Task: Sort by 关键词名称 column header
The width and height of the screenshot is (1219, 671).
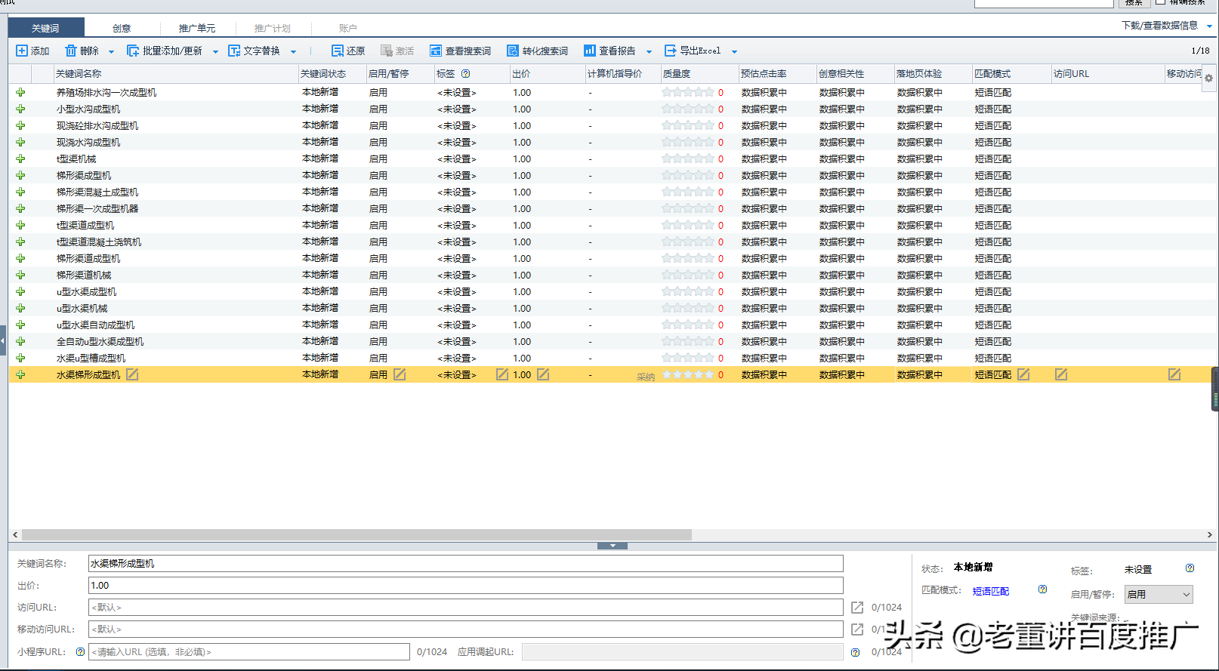Action: pyautogui.click(x=176, y=74)
